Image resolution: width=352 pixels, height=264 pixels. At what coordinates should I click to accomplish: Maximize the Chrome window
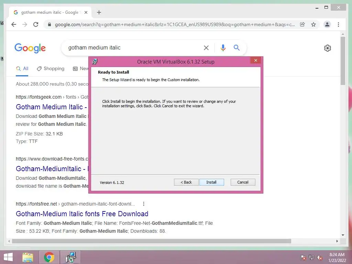[327, 8]
